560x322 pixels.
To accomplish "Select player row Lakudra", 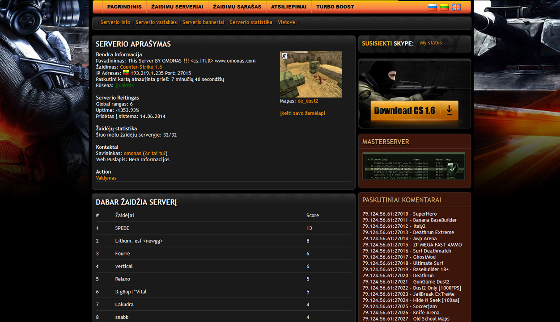I will pos(224,305).
